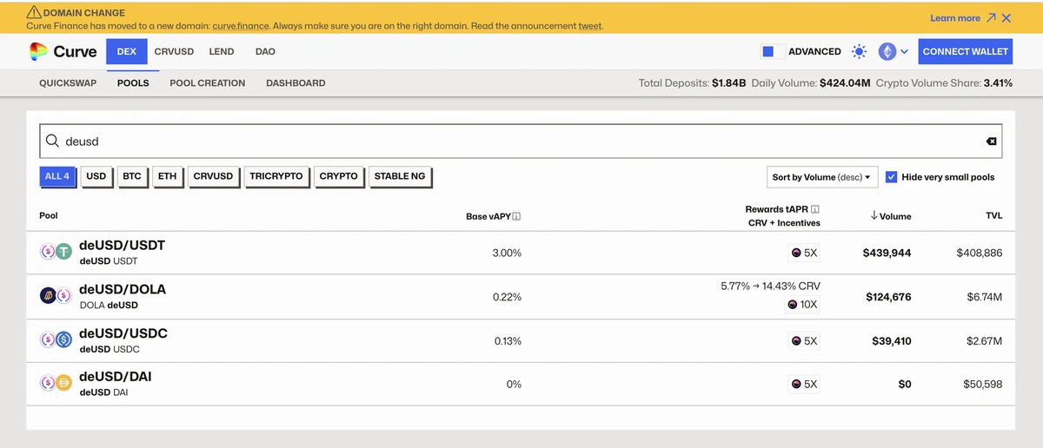Click the 5X incentive badge for deUSD/DAI
This screenshot has width=1043, height=448.
[804, 384]
